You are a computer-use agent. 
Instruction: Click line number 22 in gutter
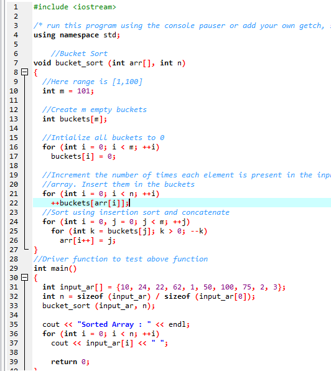[14, 203]
